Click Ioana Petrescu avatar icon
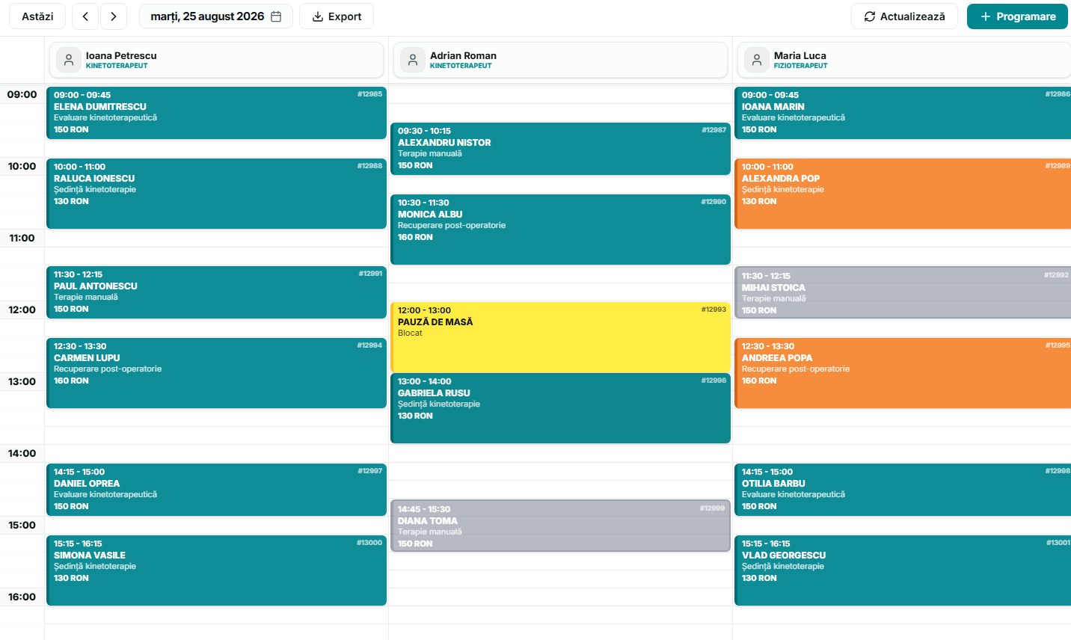 69,60
